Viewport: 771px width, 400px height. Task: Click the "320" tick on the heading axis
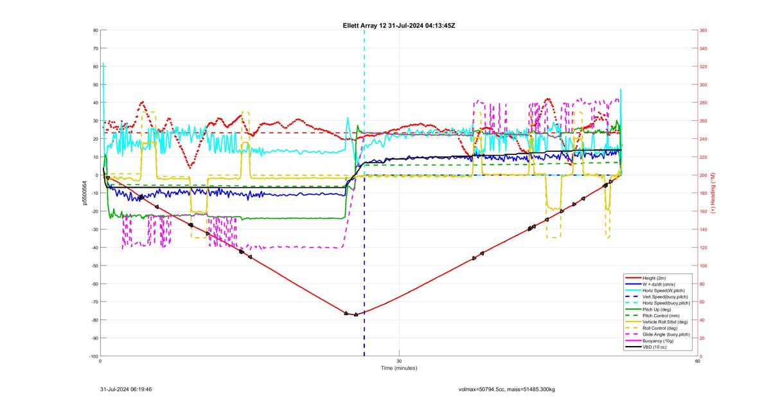704,66
